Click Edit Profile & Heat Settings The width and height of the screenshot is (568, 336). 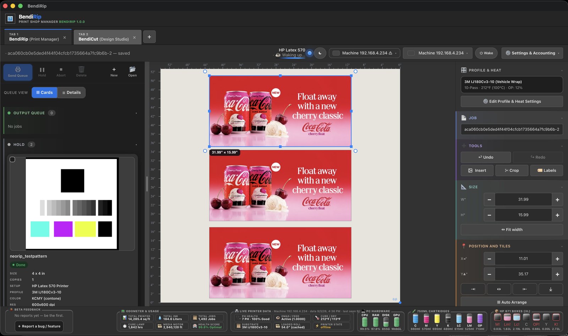512,101
